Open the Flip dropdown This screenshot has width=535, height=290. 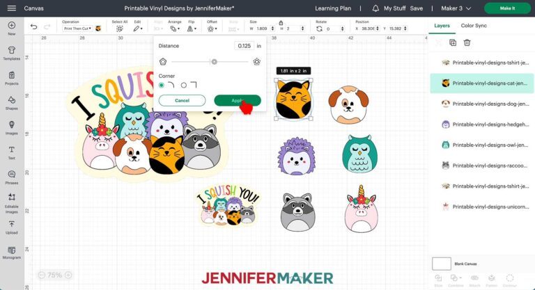(x=192, y=29)
